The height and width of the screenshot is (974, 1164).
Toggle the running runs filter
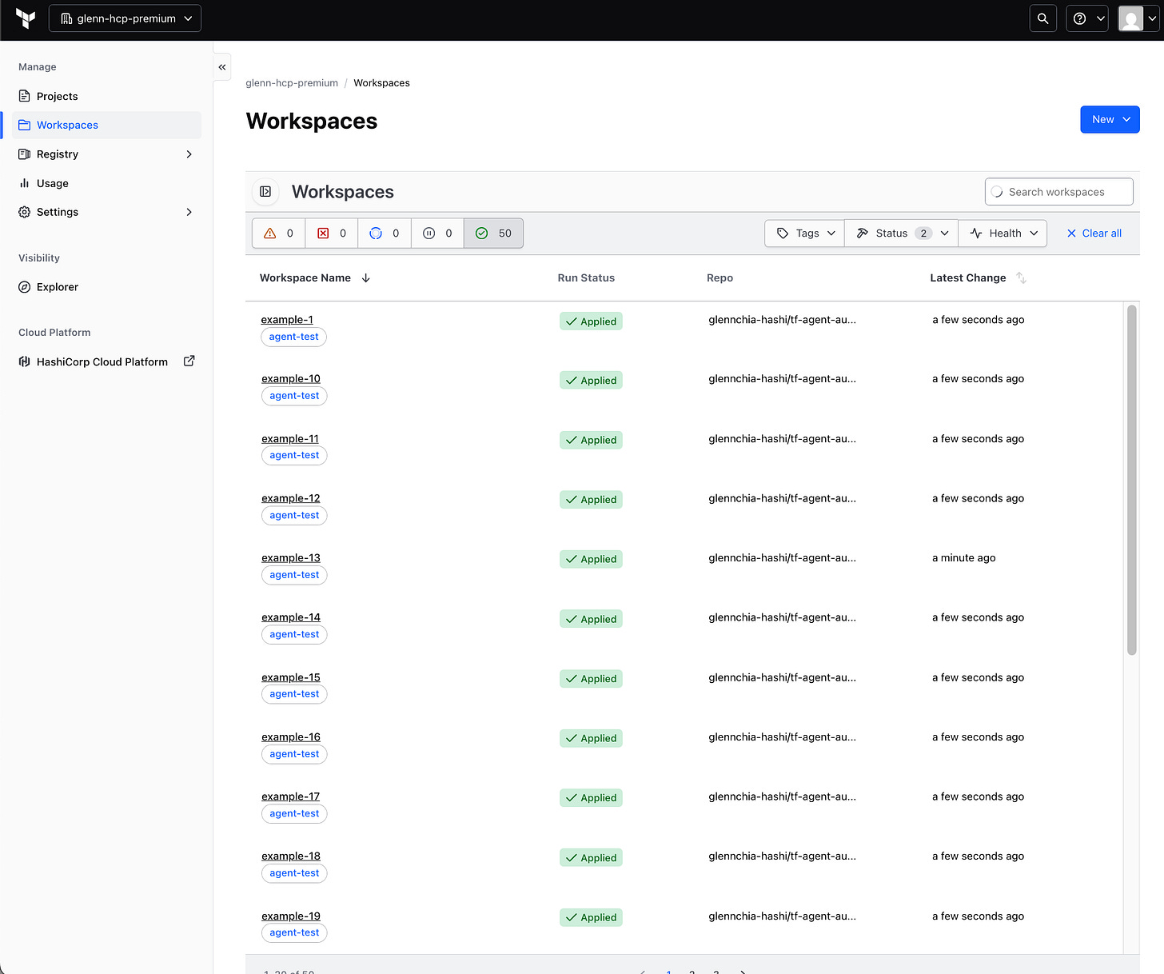pos(384,233)
